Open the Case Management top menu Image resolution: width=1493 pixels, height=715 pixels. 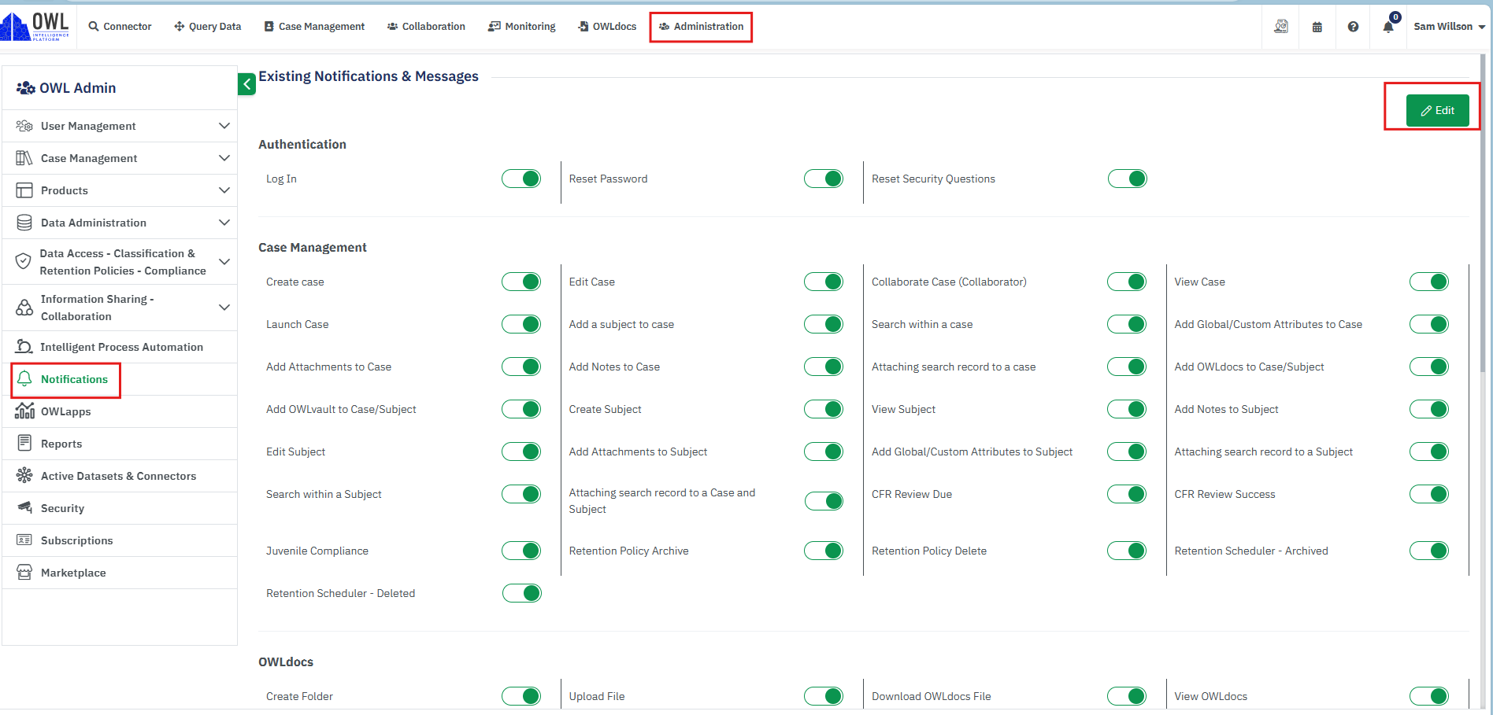(x=314, y=27)
